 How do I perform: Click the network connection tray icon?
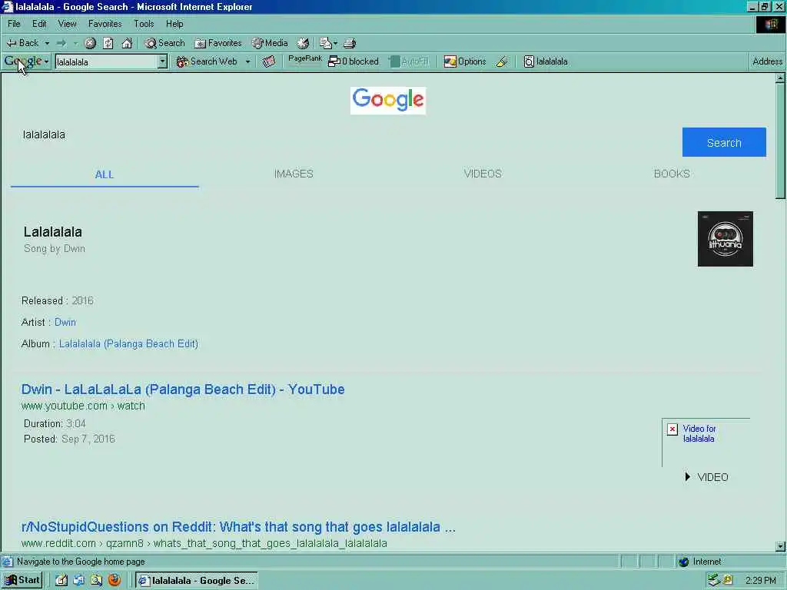click(x=714, y=581)
